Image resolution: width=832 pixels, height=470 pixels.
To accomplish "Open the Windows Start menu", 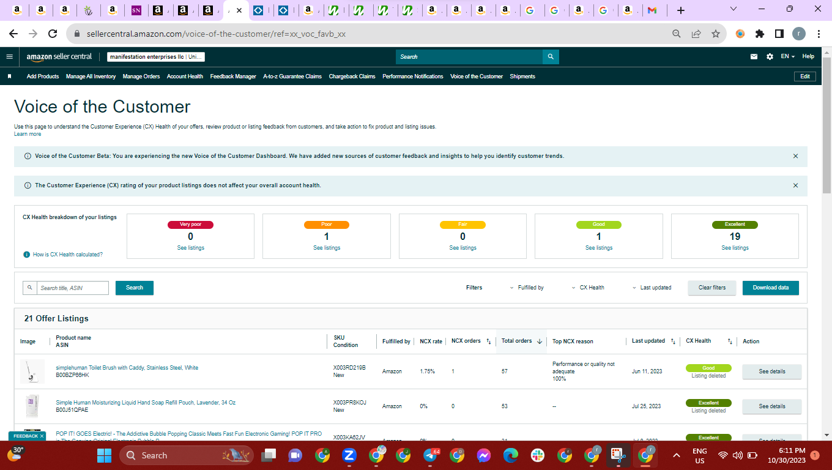I will point(105,455).
